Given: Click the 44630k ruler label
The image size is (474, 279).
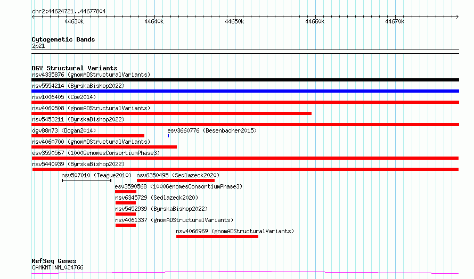Looking at the screenshot, I should point(74,21).
